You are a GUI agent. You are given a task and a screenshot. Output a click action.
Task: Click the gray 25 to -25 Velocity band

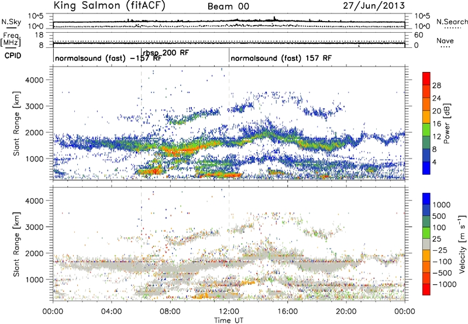tap(426, 244)
